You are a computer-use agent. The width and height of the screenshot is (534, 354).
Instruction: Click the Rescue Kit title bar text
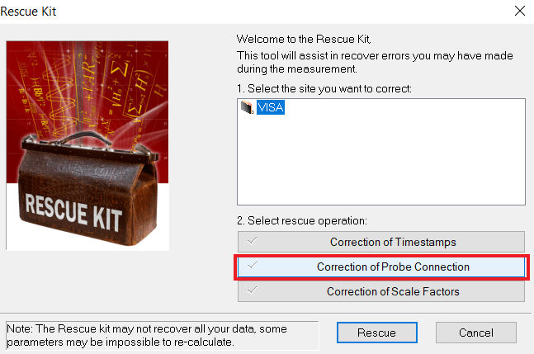tap(32, 12)
